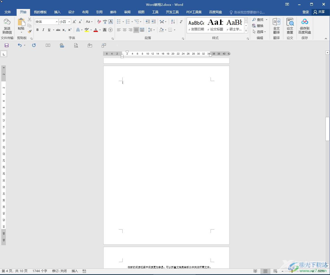Open the paper plagiarism check tool
Image resolution: width=330 pixels, height=275 pixels.
click(290, 26)
